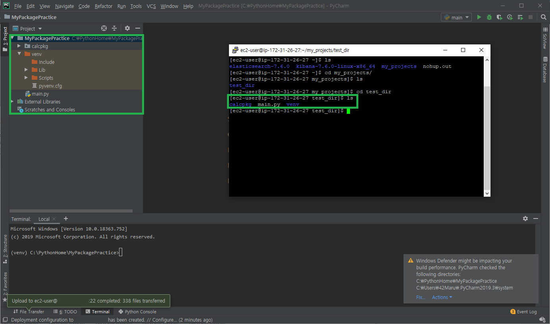Collapse the MyPackagePractice root node
550x324 pixels.
(x=13, y=38)
